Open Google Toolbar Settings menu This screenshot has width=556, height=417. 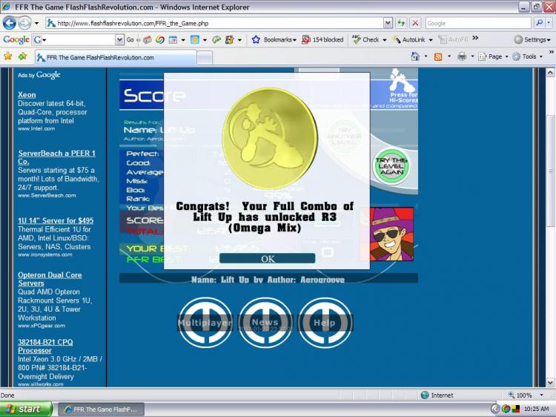click(x=532, y=40)
